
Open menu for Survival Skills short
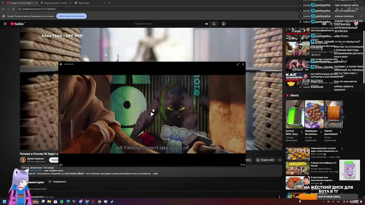point(302,132)
